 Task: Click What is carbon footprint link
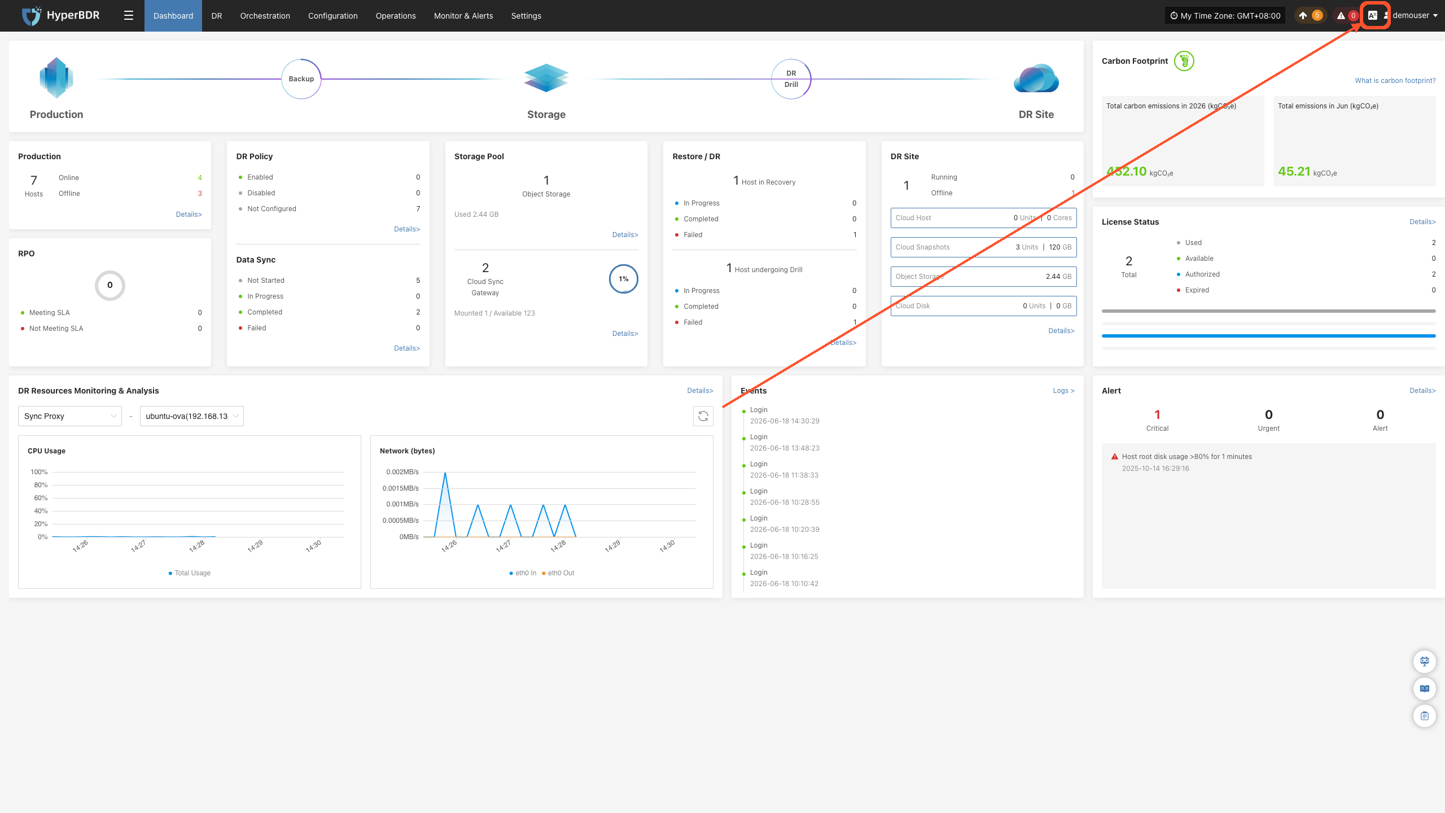point(1395,81)
